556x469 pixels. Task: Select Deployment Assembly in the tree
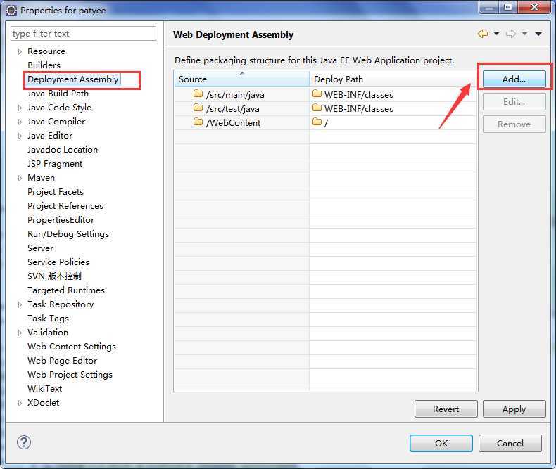click(73, 79)
